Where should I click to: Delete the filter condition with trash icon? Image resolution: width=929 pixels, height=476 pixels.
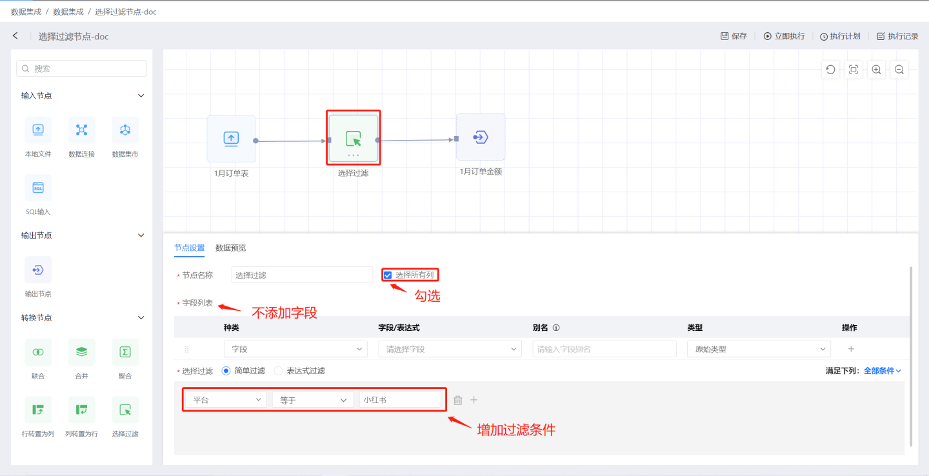point(458,400)
